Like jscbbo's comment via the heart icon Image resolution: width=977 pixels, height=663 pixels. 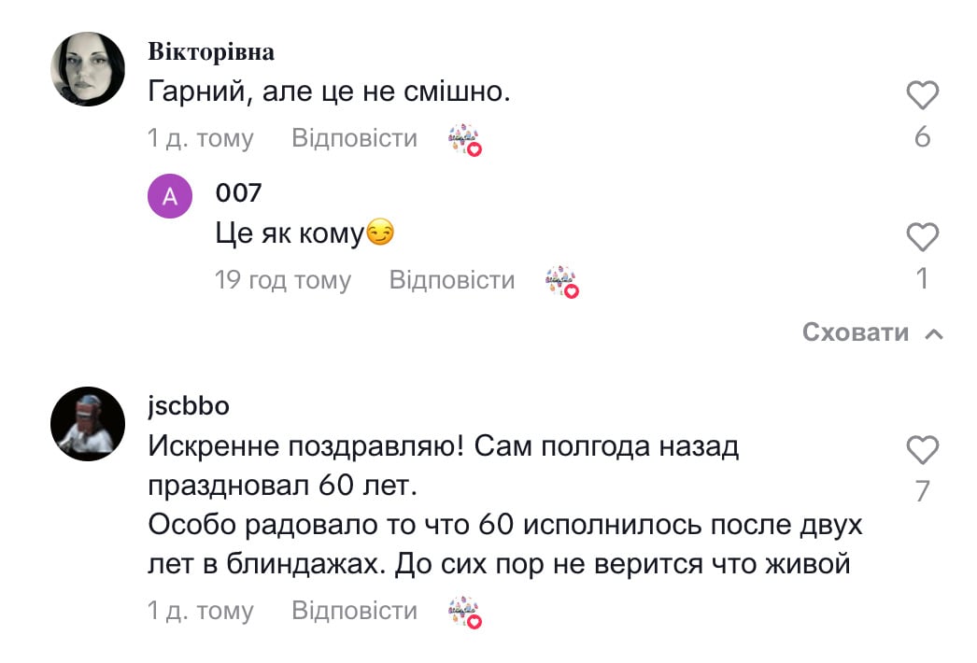(922, 449)
